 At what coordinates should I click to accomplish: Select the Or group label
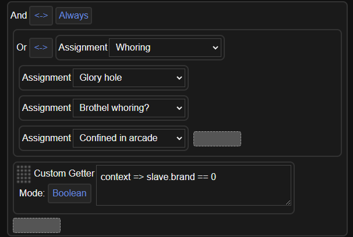coord(22,48)
